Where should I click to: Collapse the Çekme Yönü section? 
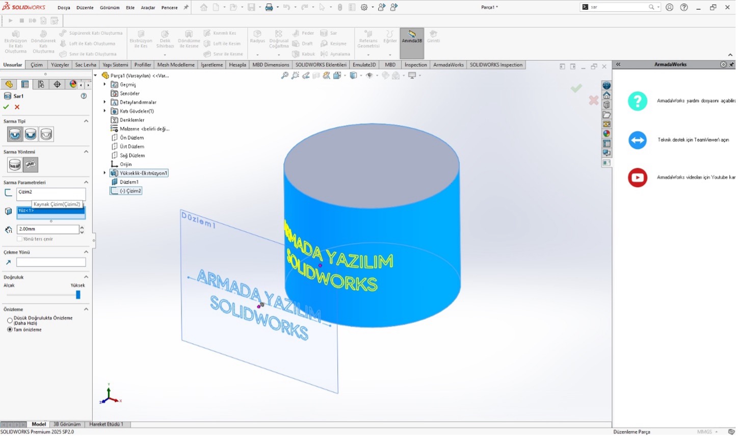[86, 252]
